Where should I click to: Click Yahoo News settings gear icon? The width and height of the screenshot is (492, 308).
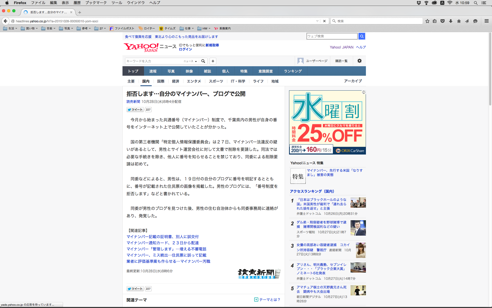point(360,61)
